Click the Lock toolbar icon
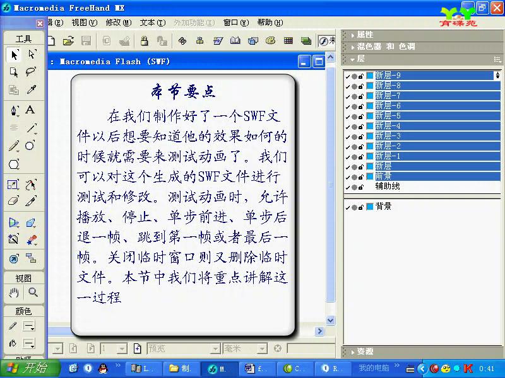This screenshot has width=505, height=378. click(x=145, y=41)
